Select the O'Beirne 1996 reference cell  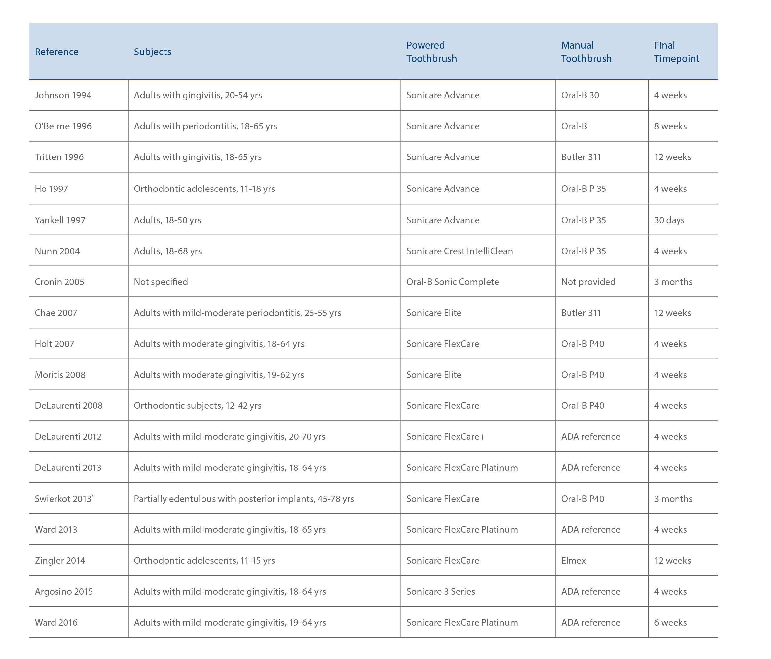(63, 126)
